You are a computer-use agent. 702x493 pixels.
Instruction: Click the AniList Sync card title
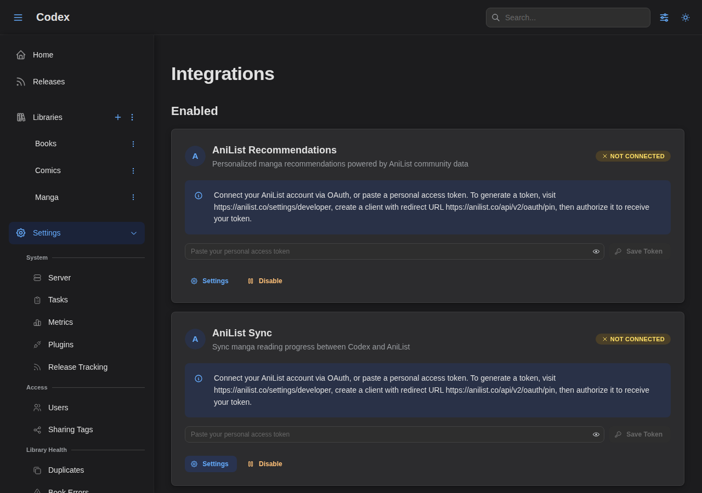point(242,333)
